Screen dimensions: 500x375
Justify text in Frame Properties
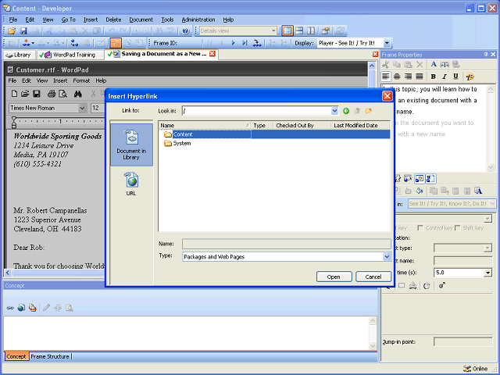[420, 77]
